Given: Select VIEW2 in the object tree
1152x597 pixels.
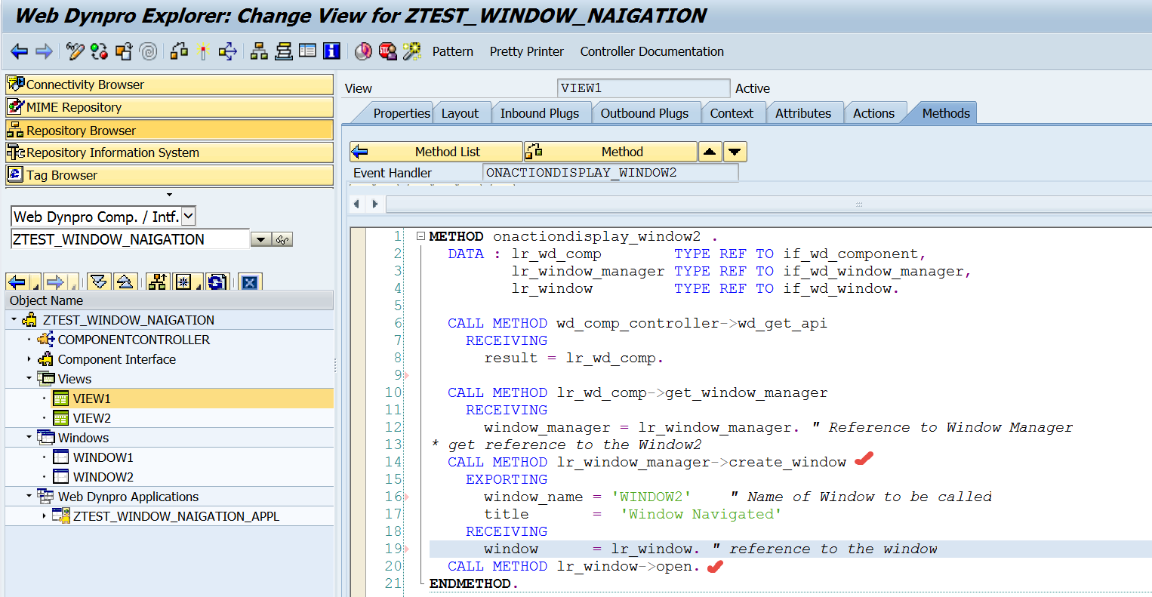Looking at the screenshot, I should pyautogui.click(x=91, y=418).
